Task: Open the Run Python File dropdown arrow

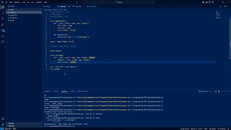Action: (222, 6)
